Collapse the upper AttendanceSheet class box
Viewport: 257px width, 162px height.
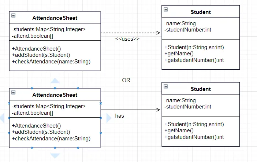(x=14, y=15)
